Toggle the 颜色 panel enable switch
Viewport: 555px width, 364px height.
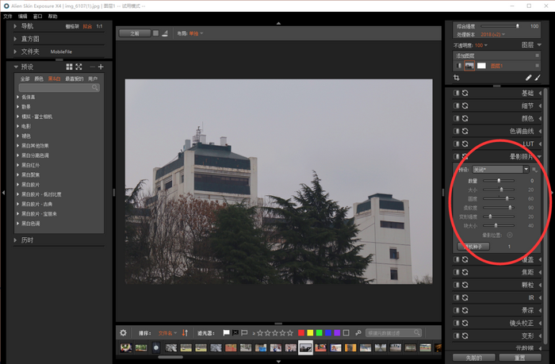[x=456, y=118]
